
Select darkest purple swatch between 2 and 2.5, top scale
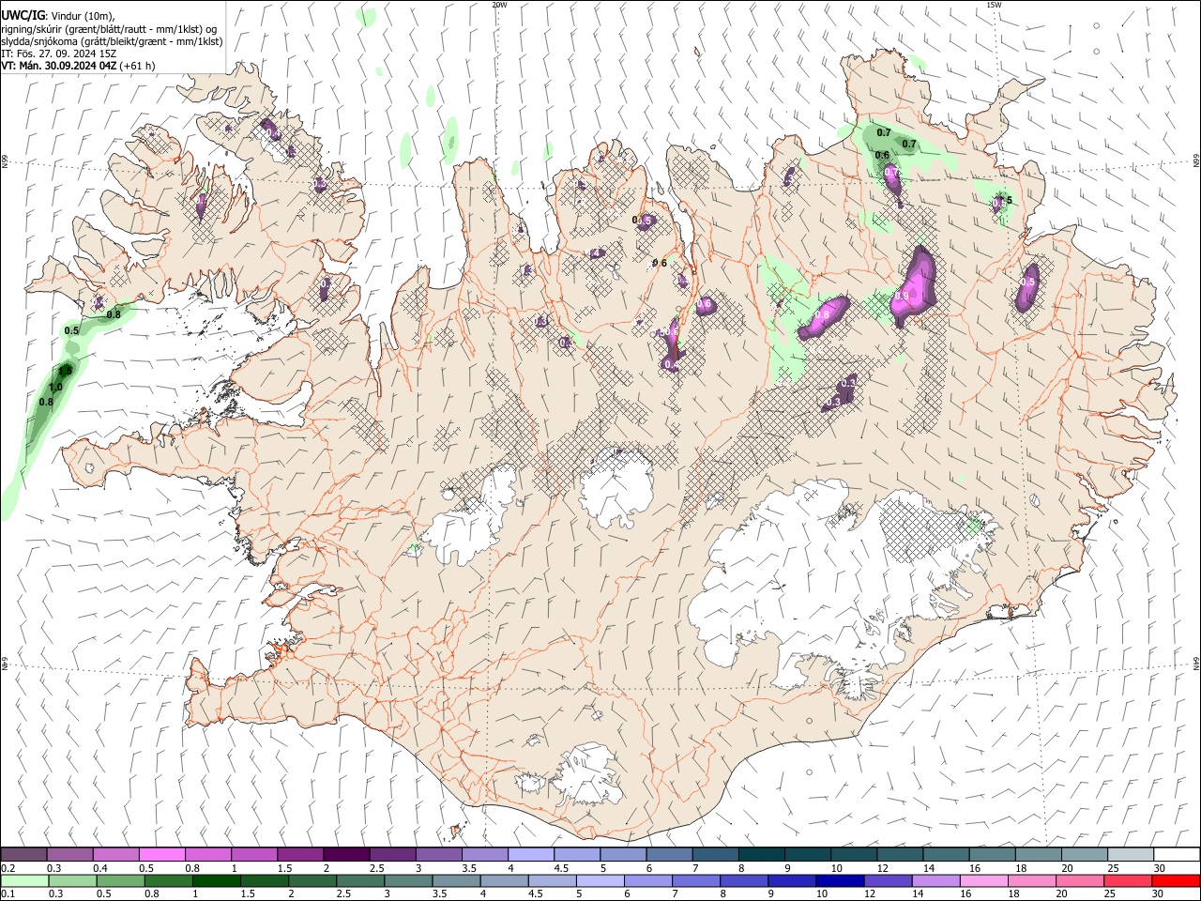click(346, 854)
